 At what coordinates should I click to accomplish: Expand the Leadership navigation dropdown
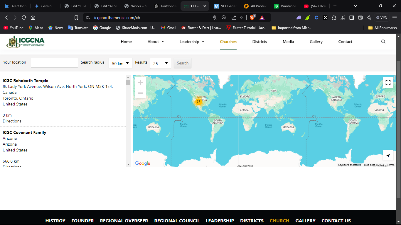click(x=192, y=42)
